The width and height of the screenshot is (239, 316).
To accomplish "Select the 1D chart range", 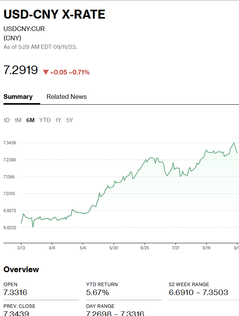I will (x=7, y=120).
